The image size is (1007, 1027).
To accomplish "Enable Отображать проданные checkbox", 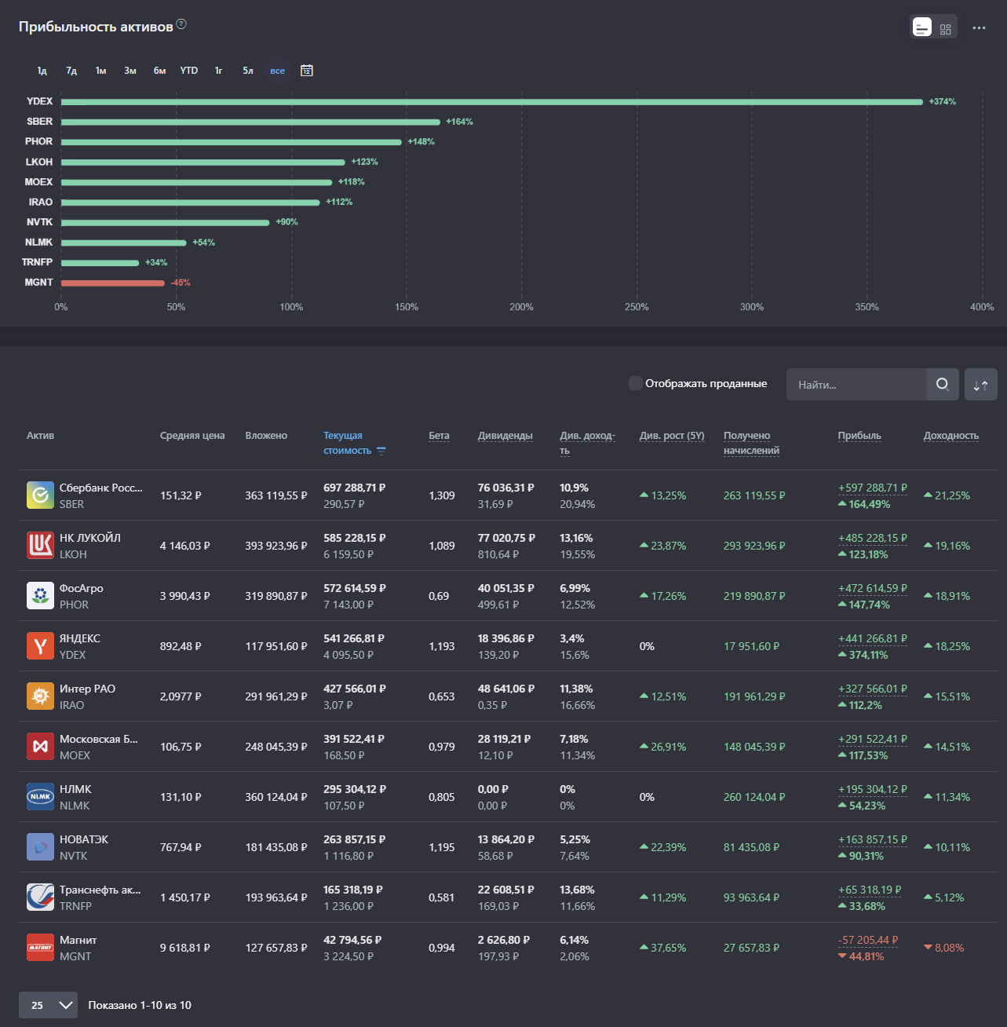I will coord(636,383).
